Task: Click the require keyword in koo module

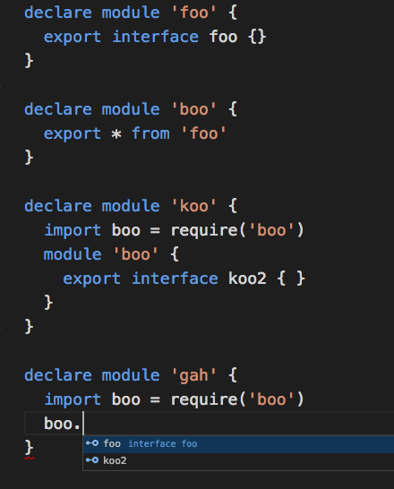Action: (x=204, y=230)
